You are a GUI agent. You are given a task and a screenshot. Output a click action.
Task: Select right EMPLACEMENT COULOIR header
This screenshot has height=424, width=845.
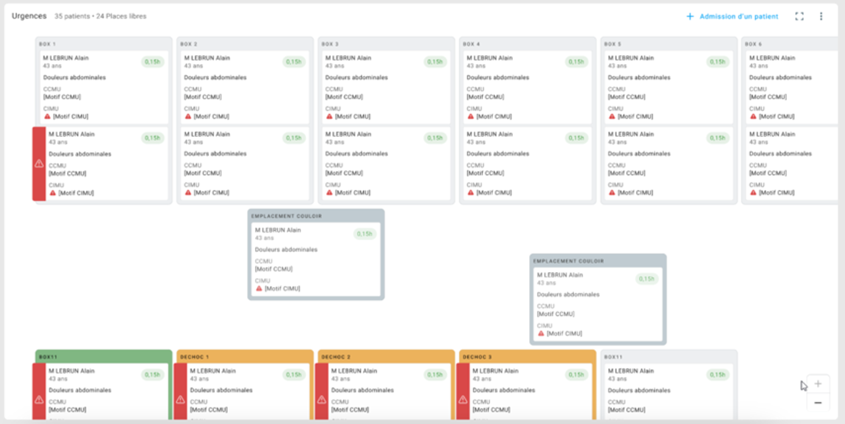[x=598, y=261]
